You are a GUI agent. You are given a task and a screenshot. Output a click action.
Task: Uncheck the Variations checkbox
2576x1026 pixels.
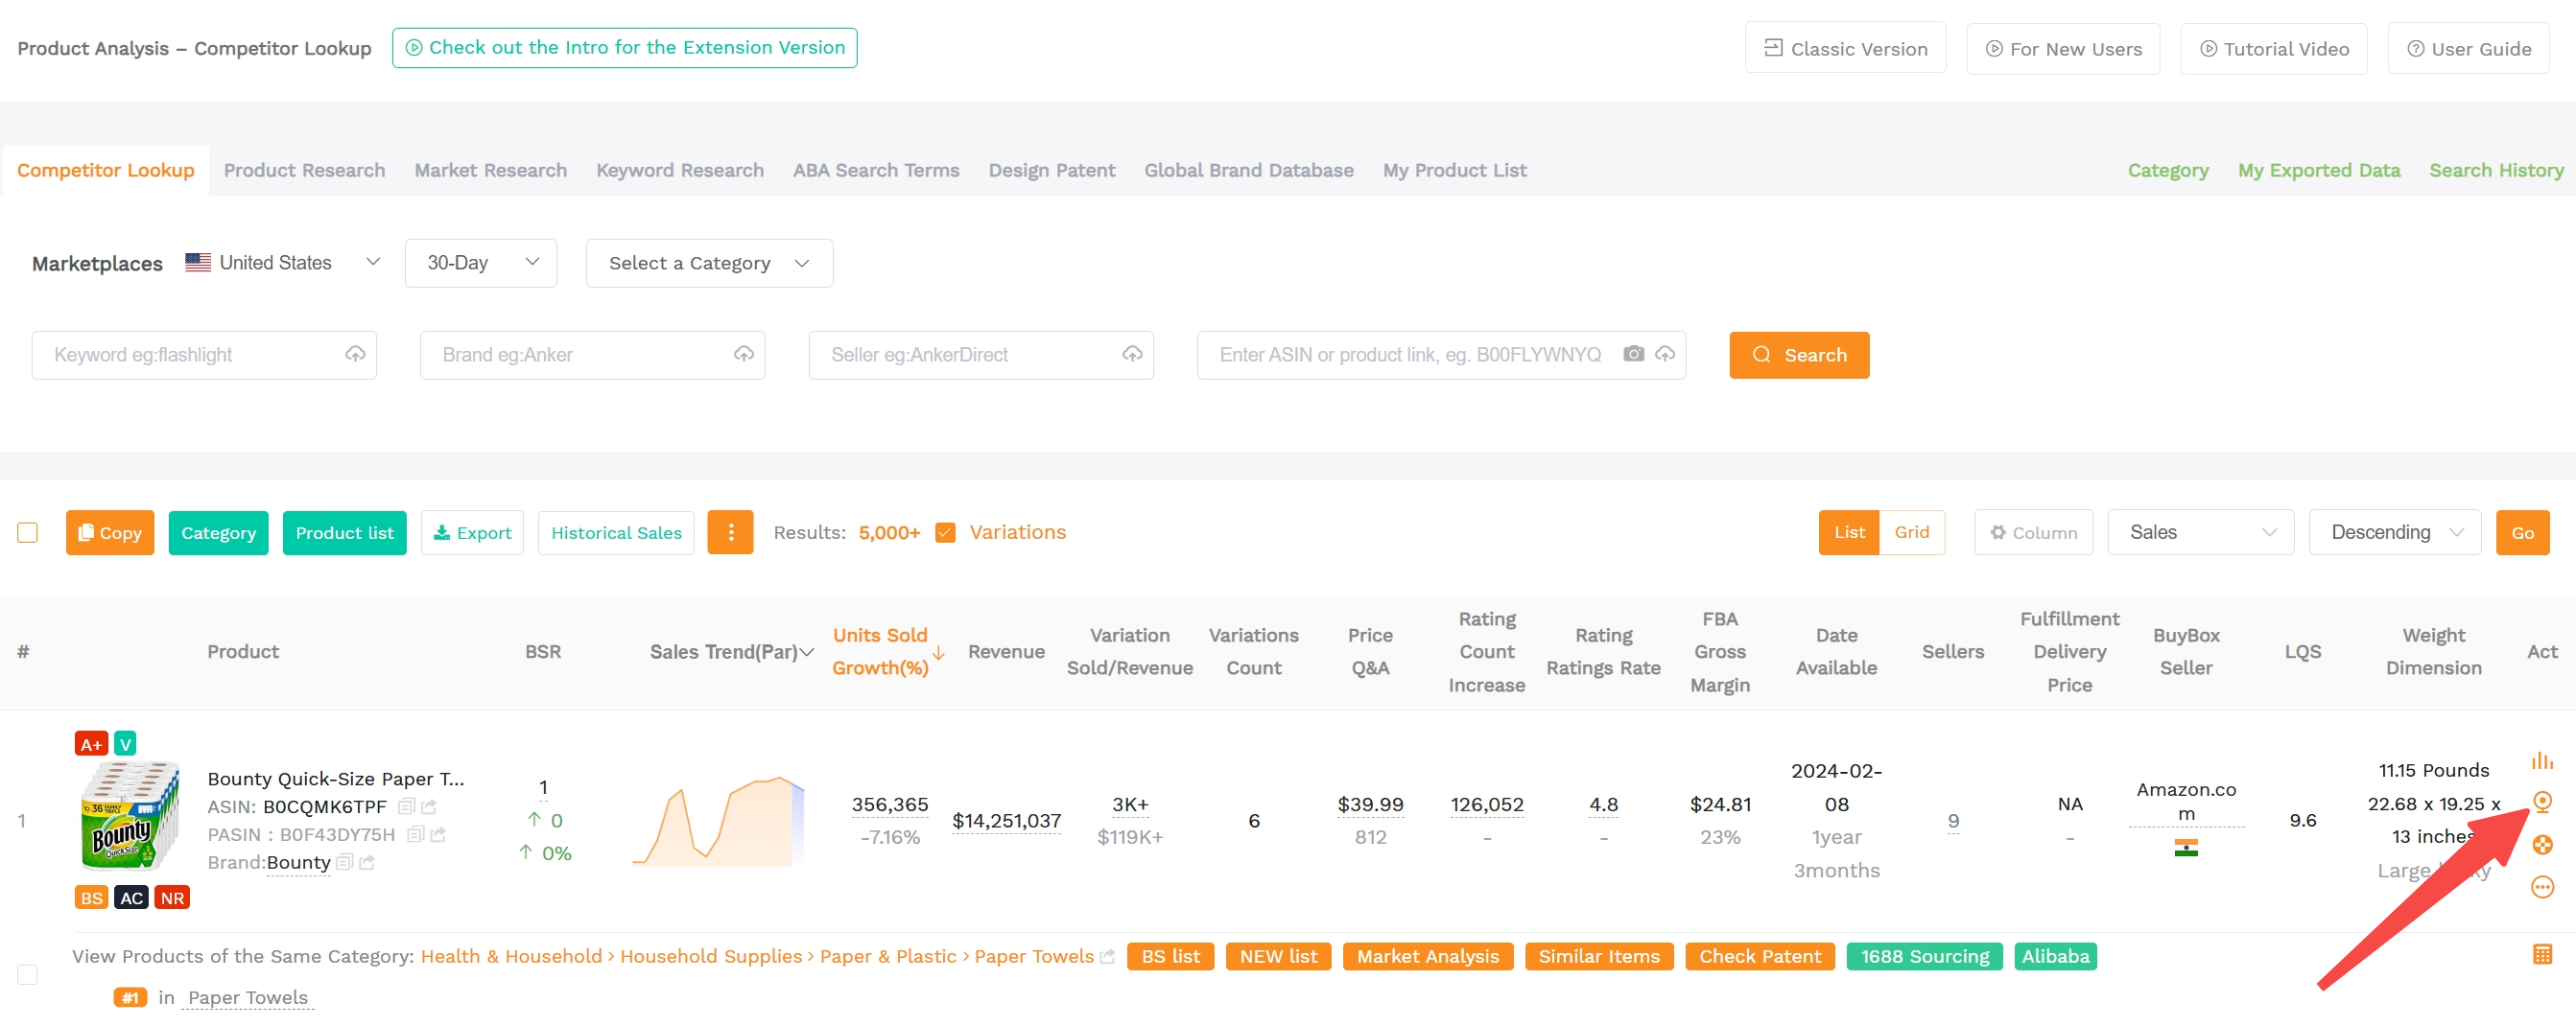945,532
